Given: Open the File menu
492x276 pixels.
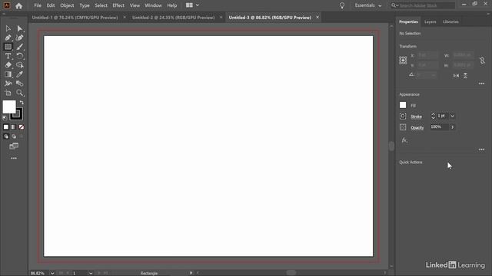Looking at the screenshot, I should coord(38,5).
